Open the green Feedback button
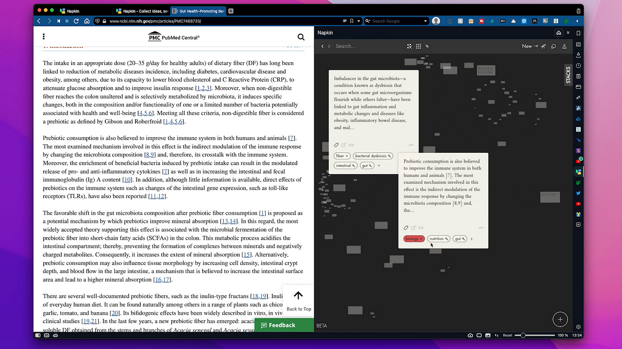622x349 pixels. click(284, 325)
